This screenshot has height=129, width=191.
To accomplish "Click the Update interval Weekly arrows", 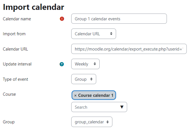I will 95,64.
